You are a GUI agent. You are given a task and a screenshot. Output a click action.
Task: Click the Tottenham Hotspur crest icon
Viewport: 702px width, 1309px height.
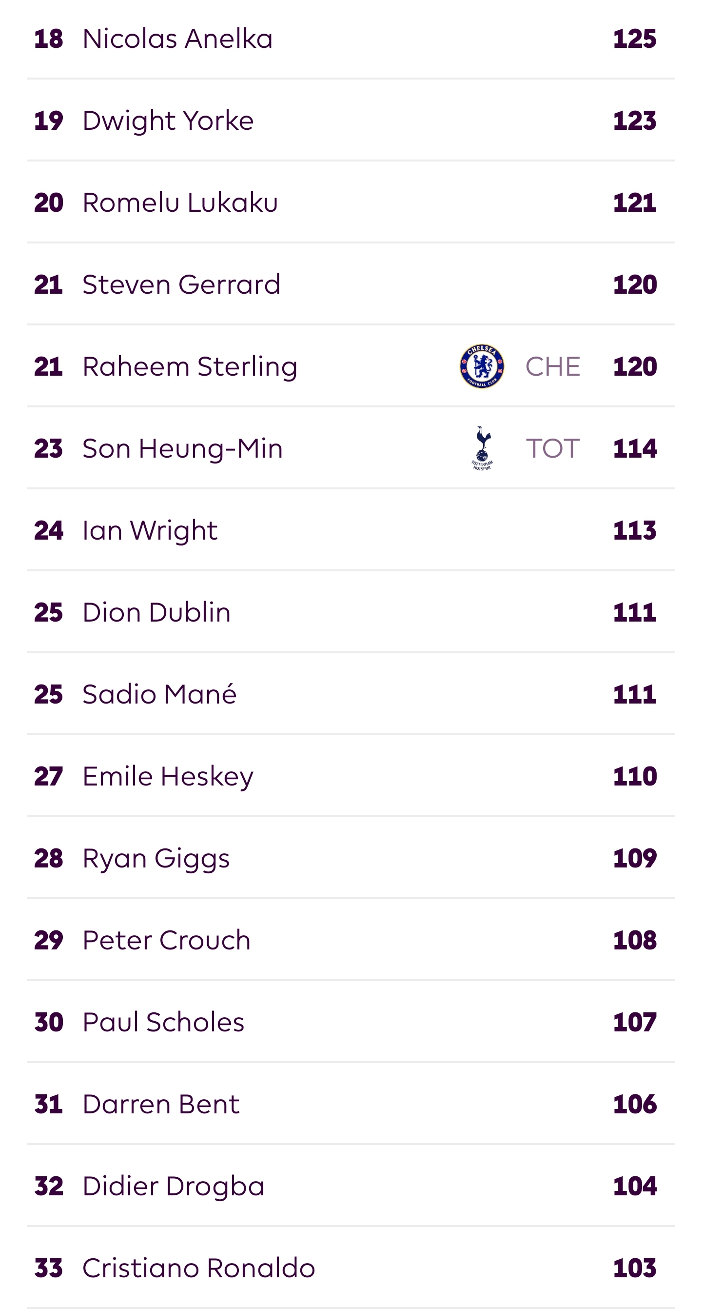pyautogui.click(x=482, y=448)
